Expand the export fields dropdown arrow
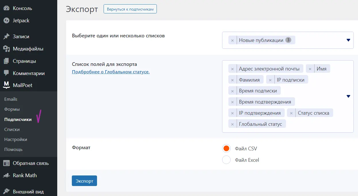Image resolution: width=358 pixels, height=196 pixels. pos(348,96)
